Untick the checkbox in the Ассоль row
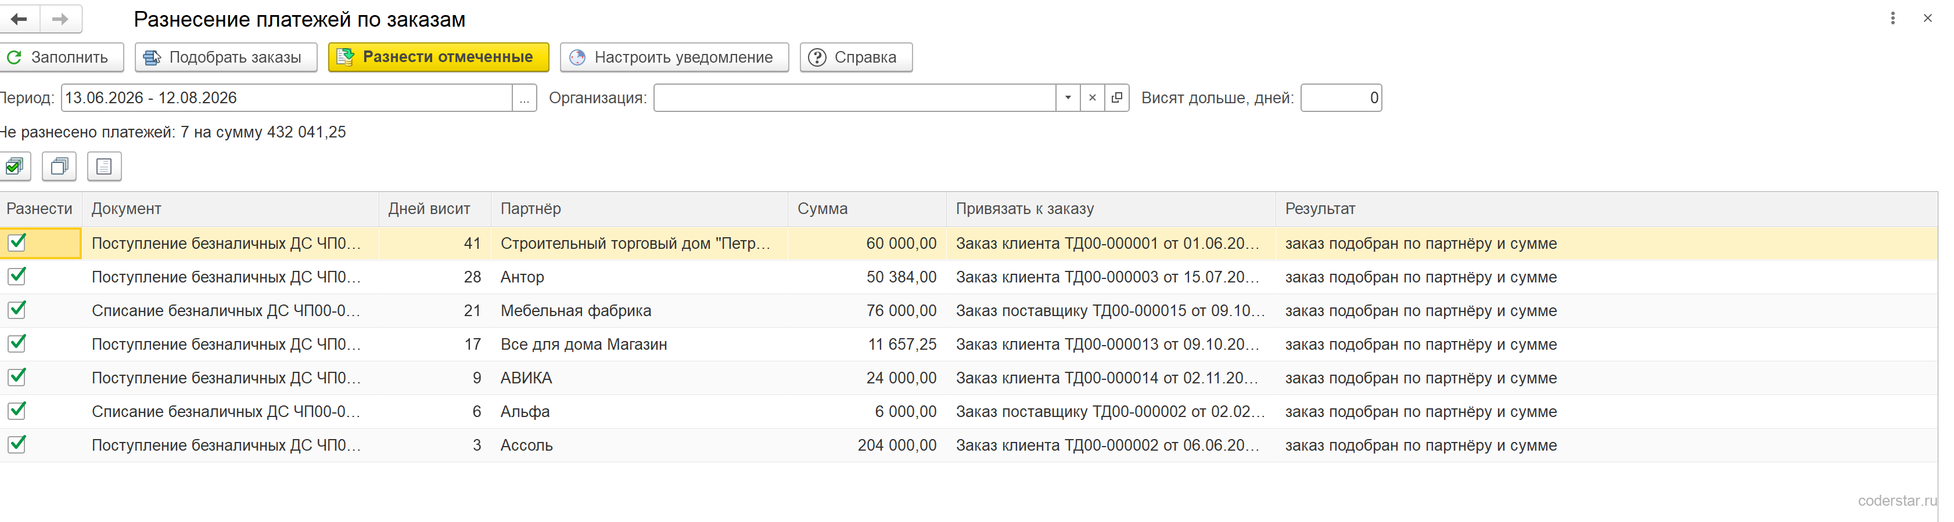Image resolution: width=1954 pixels, height=522 pixels. point(17,445)
